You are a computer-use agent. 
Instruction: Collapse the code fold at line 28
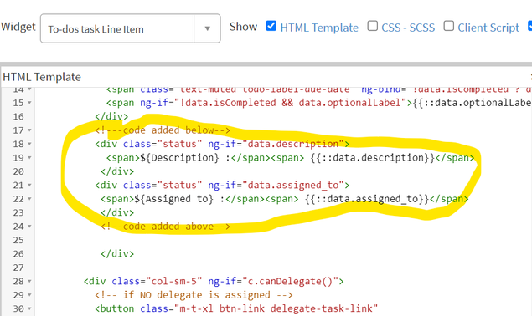point(29,282)
